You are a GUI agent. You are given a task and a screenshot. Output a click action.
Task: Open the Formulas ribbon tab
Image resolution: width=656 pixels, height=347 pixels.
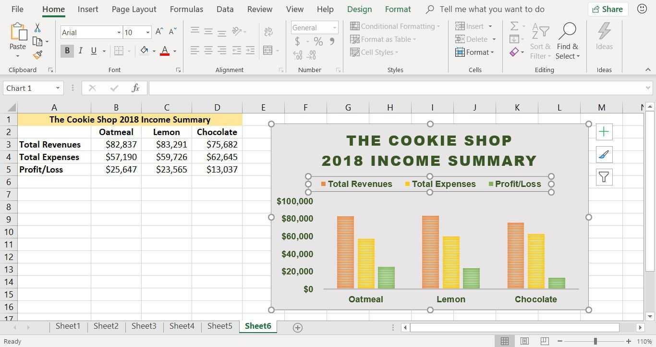tap(186, 9)
